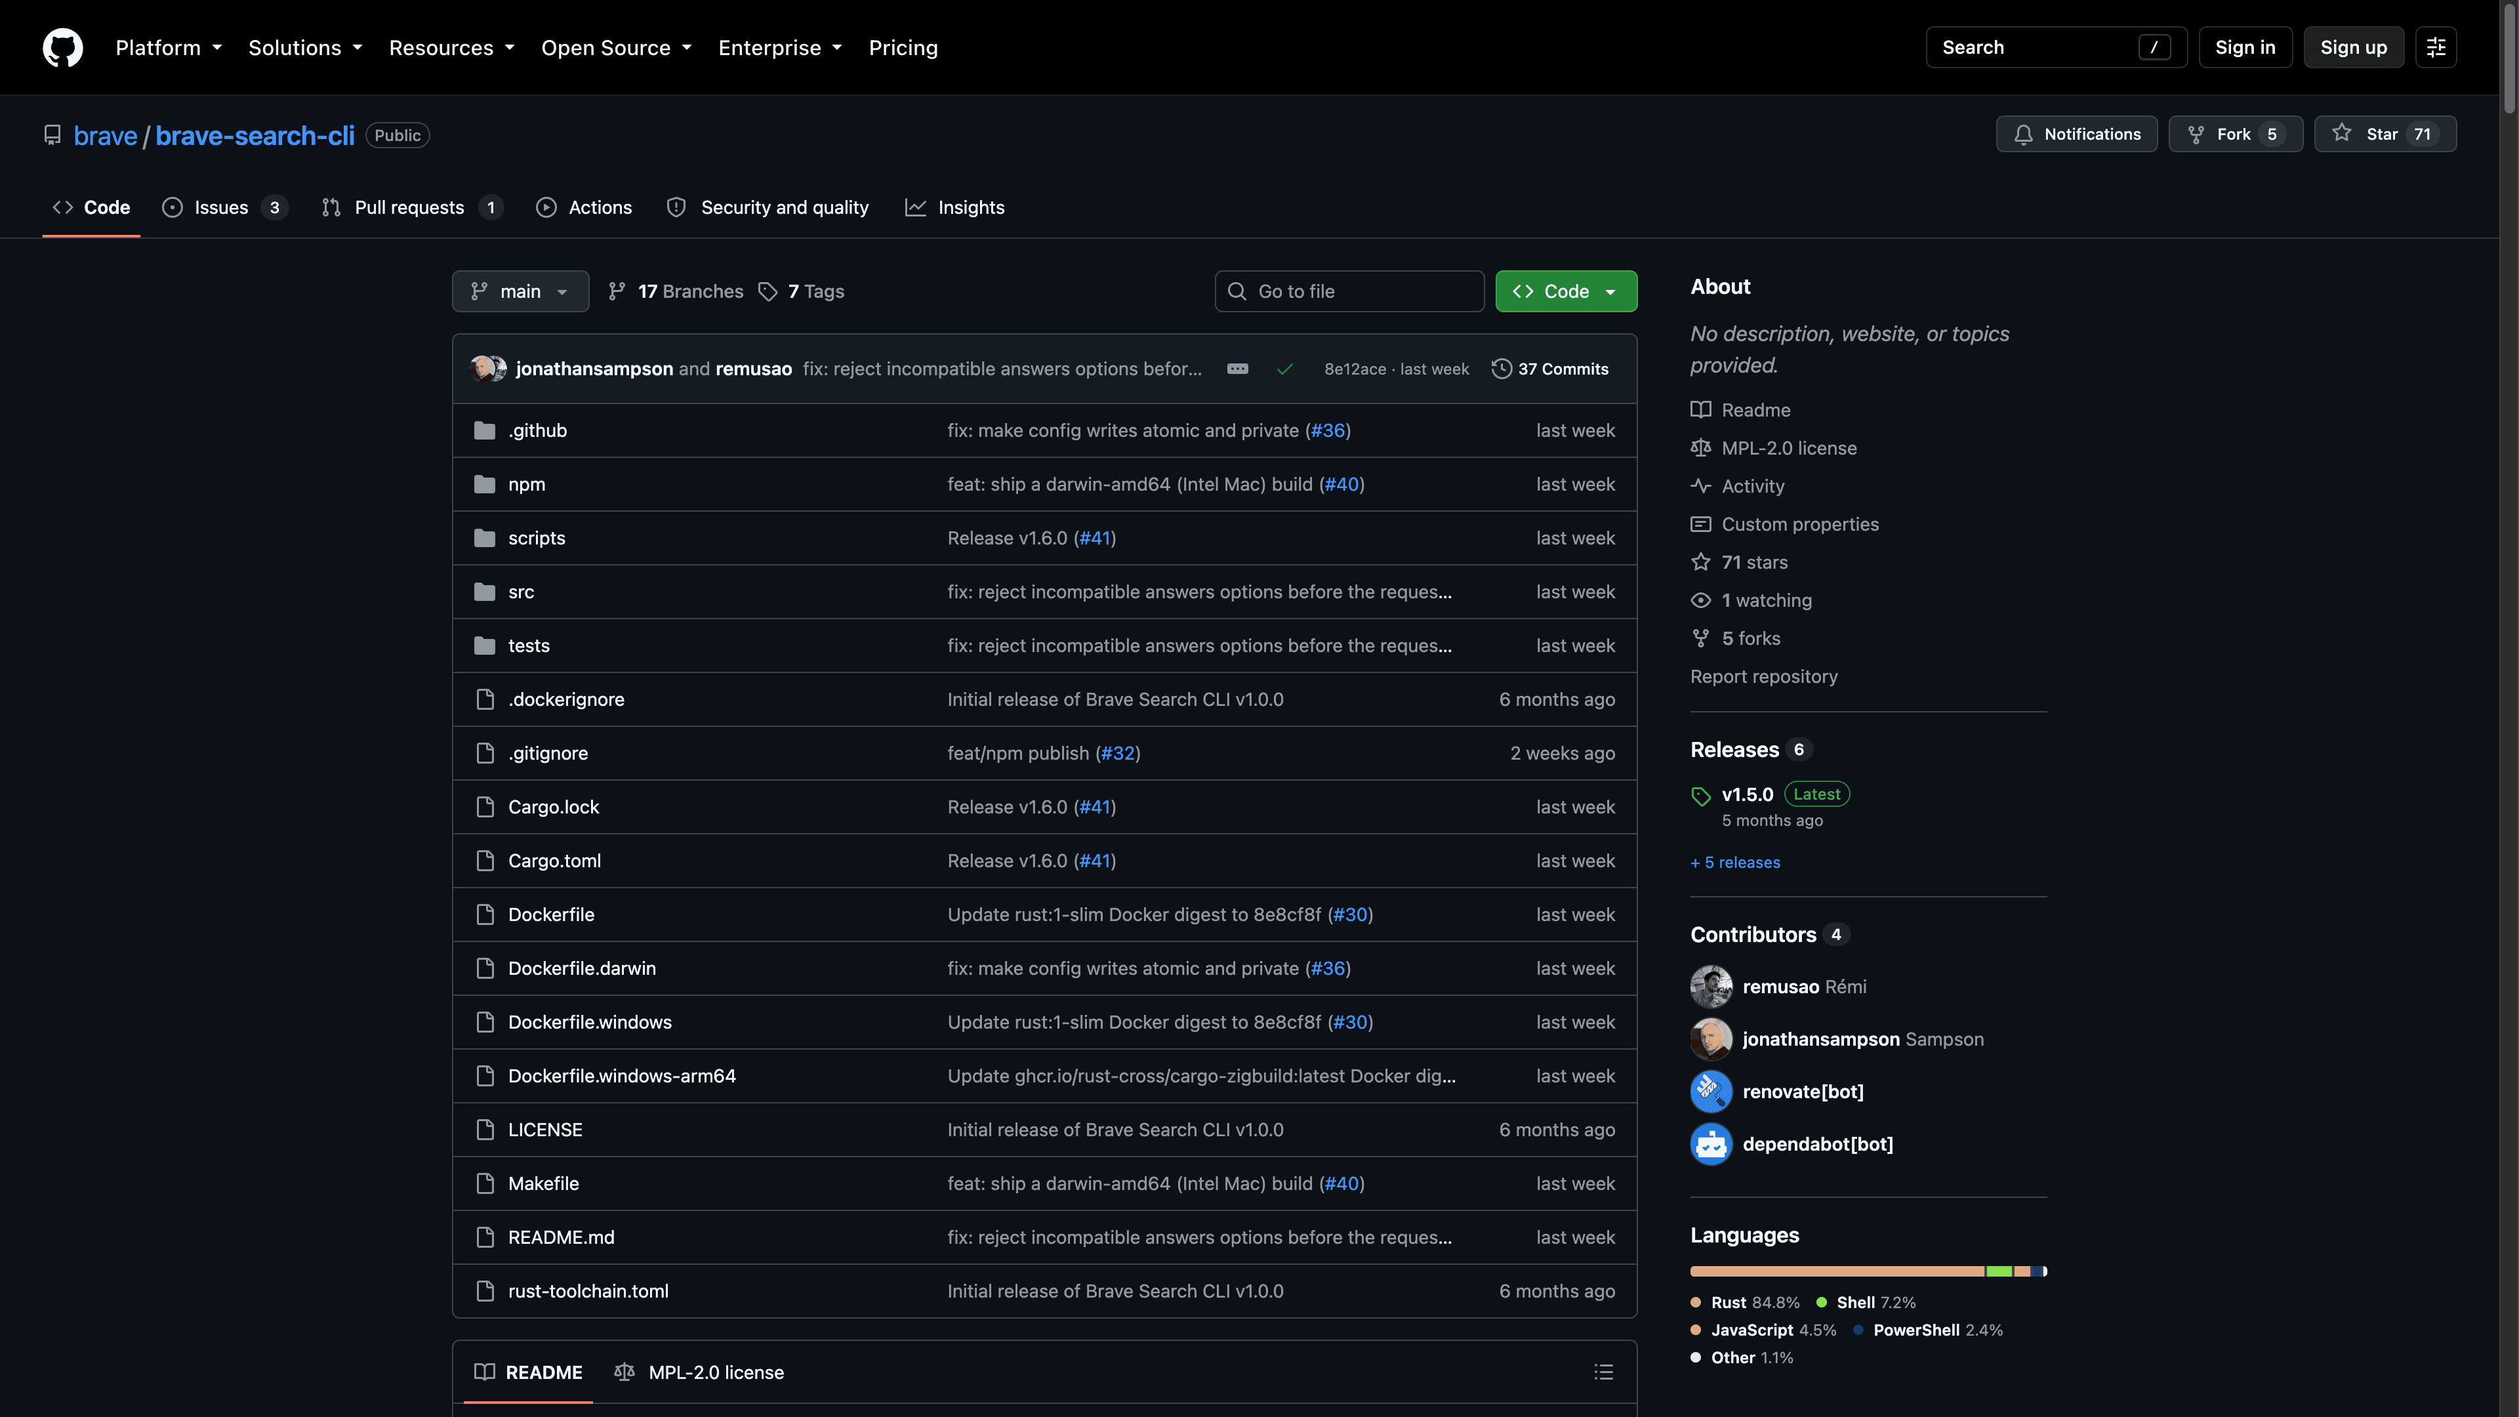The width and height of the screenshot is (2519, 1417).
Task: Focus the Search field in header
Action: 2055,47
